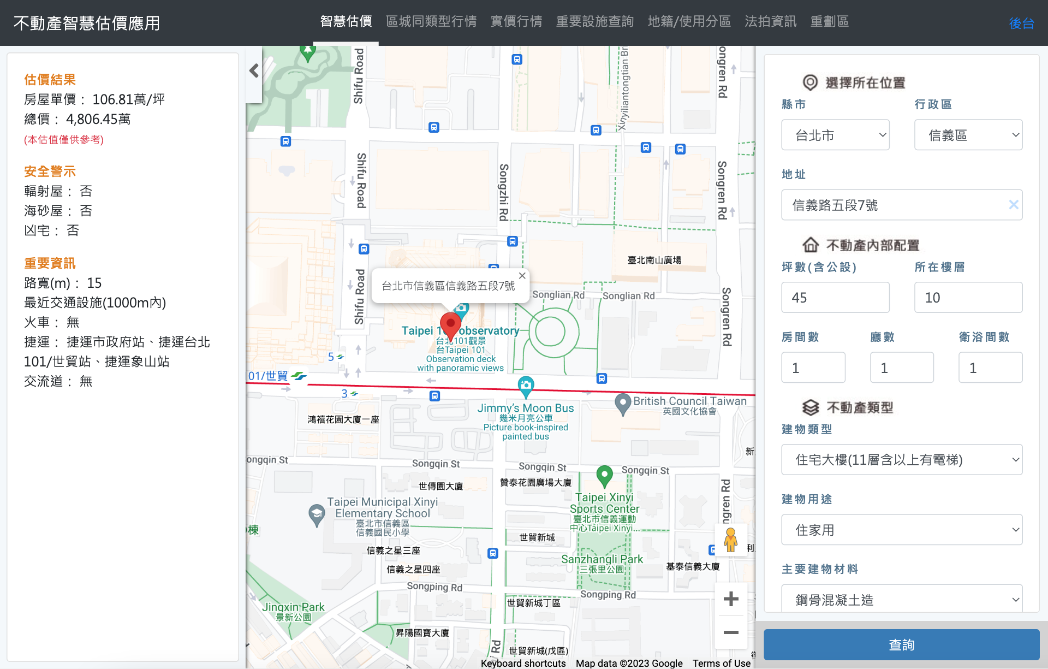
Task: Expand the 建物類型 building type dropdown
Action: 902,460
